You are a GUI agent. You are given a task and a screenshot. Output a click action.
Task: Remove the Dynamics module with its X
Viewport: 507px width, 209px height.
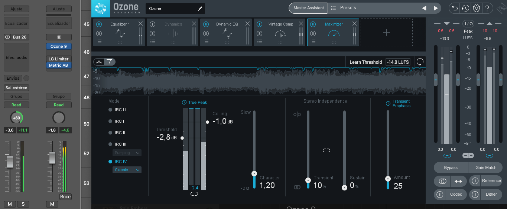point(194,24)
